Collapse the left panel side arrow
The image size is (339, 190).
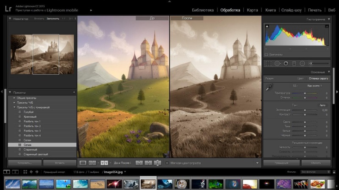coord(2,92)
